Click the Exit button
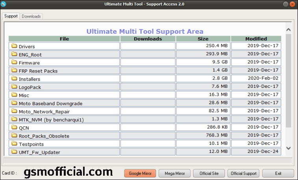Screen dimensions: 298x180 [x=278, y=173]
